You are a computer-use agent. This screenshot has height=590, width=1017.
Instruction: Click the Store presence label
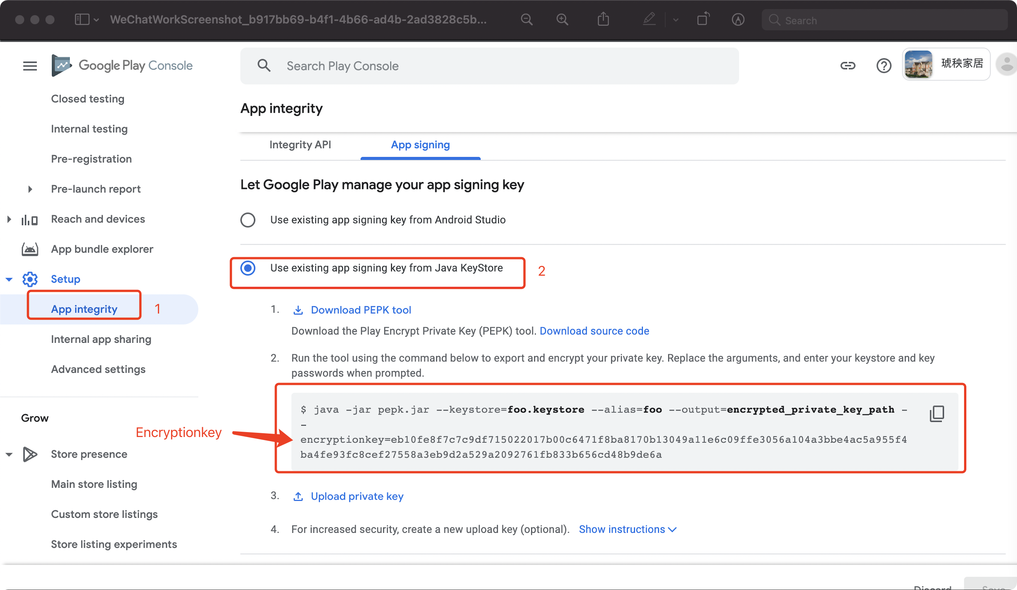pos(89,454)
